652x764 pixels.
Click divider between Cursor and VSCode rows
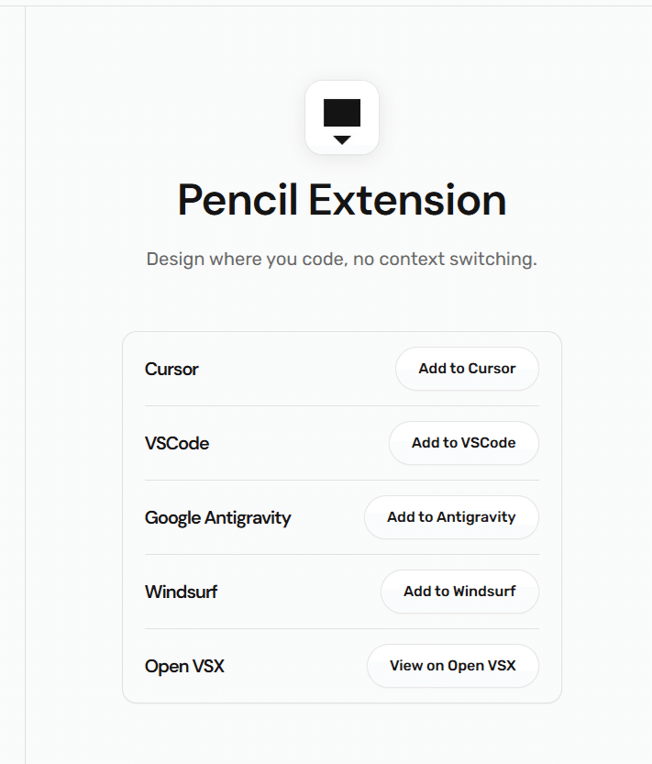pos(341,406)
